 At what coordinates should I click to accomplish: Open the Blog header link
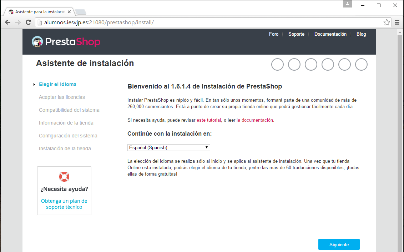click(x=361, y=34)
